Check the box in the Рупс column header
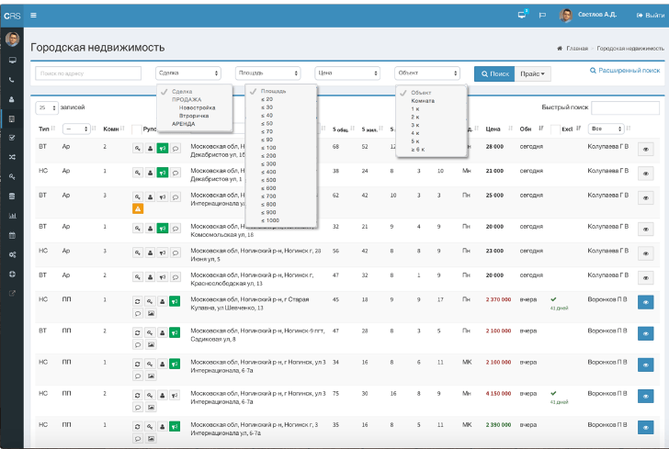Image resolution: width=669 pixels, height=449 pixels. [137, 129]
